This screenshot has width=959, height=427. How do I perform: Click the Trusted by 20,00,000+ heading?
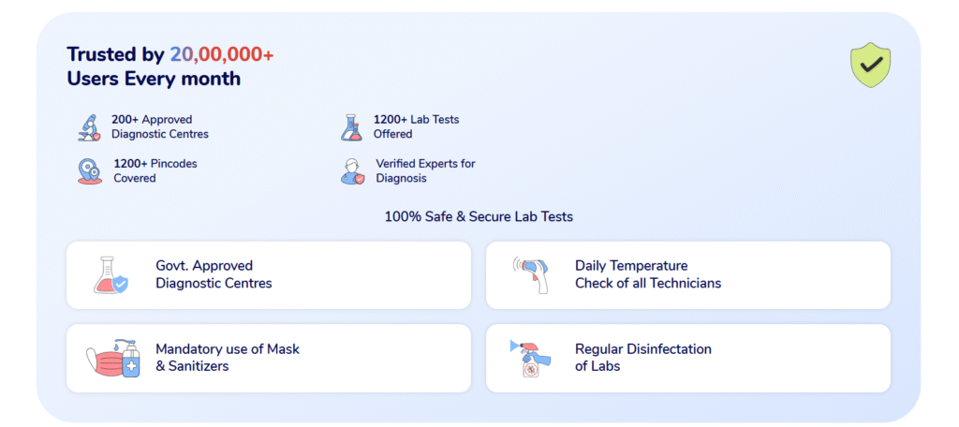coord(170,54)
